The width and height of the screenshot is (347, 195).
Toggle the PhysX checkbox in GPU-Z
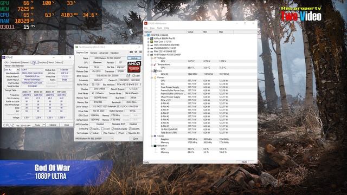117,133
